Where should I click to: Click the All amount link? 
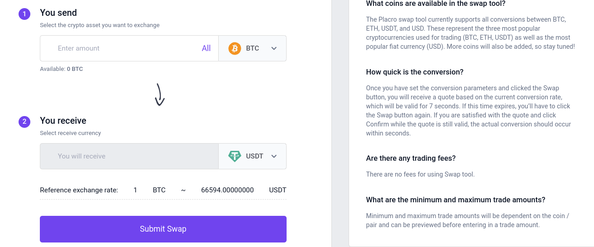click(206, 48)
